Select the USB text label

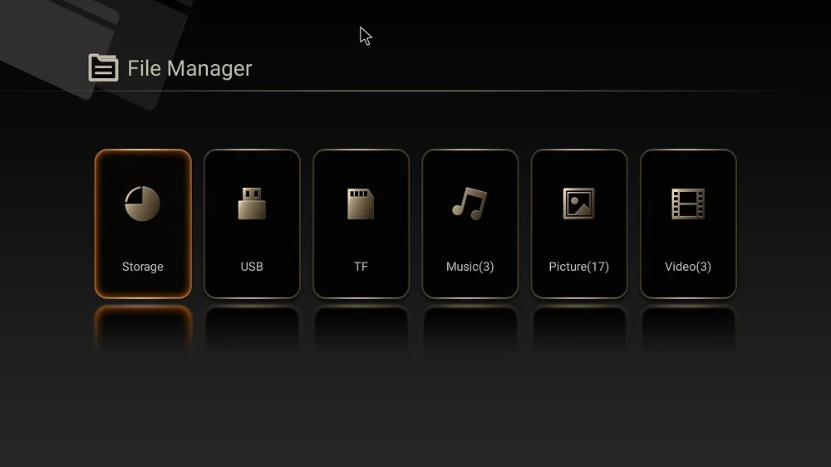[252, 267]
